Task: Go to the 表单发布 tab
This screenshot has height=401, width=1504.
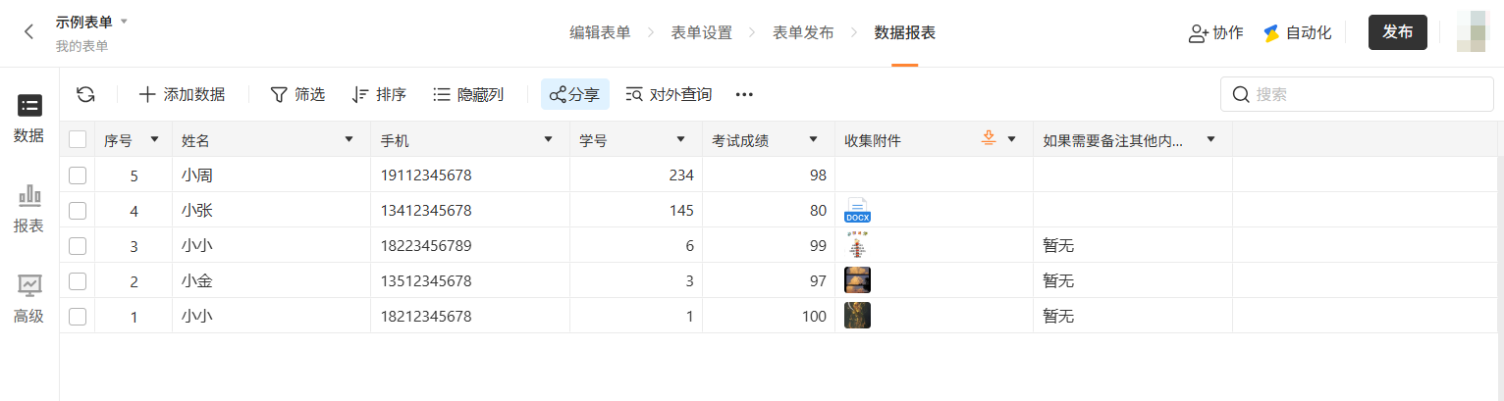Action: 803,32
